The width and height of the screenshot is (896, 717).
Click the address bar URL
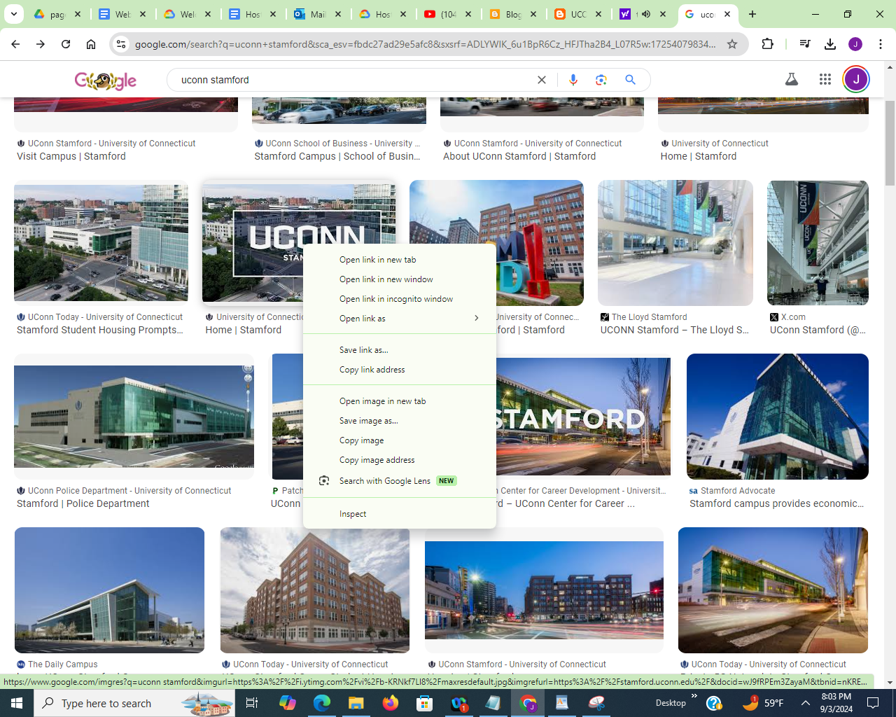click(425, 44)
